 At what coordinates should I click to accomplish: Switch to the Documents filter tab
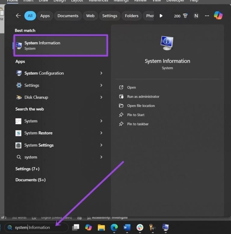[68, 16]
